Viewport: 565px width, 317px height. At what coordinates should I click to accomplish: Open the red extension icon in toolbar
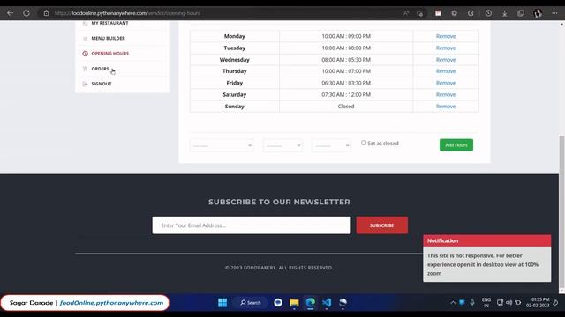pyautogui.click(x=438, y=13)
